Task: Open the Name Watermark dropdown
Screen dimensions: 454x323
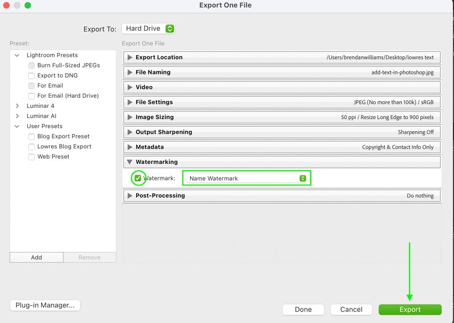Action: pos(246,178)
